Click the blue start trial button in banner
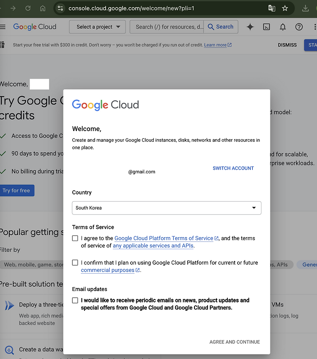 click(x=311, y=45)
